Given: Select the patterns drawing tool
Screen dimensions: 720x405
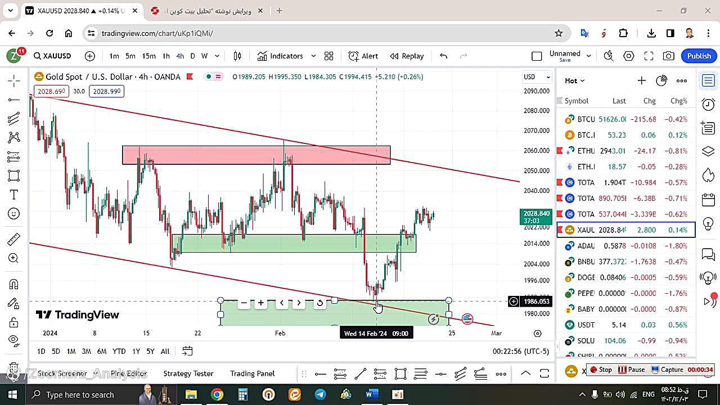Looking at the screenshot, I should 13,137.
